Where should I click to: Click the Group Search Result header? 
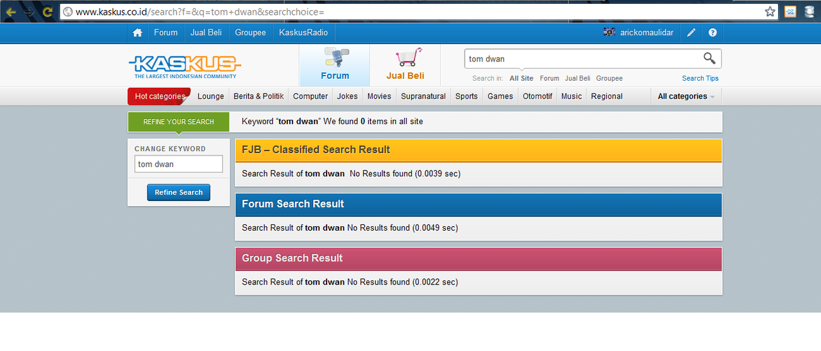[x=478, y=258]
